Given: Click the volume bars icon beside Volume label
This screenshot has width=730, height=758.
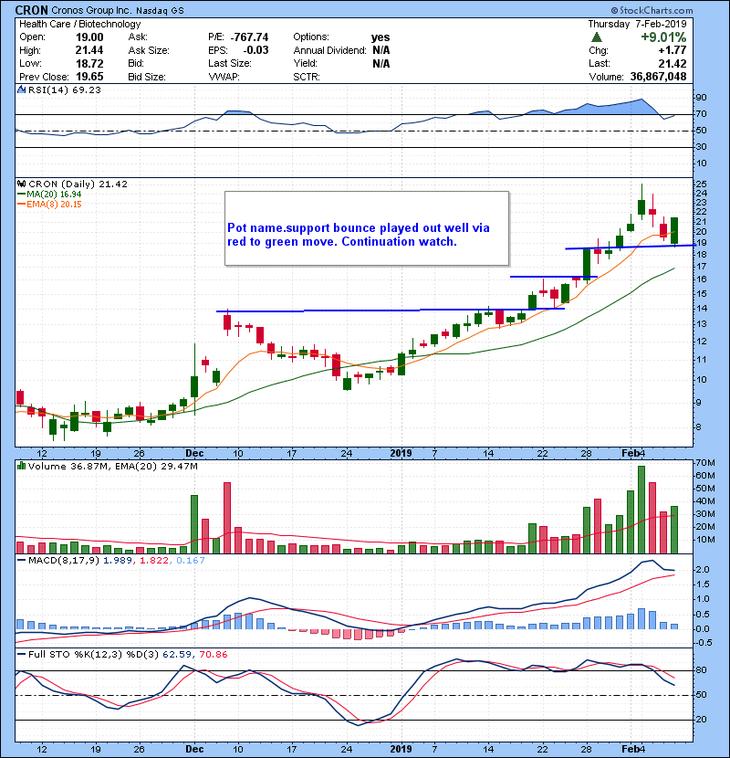Looking at the screenshot, I should pyautogui.click(x=22, y=466).
